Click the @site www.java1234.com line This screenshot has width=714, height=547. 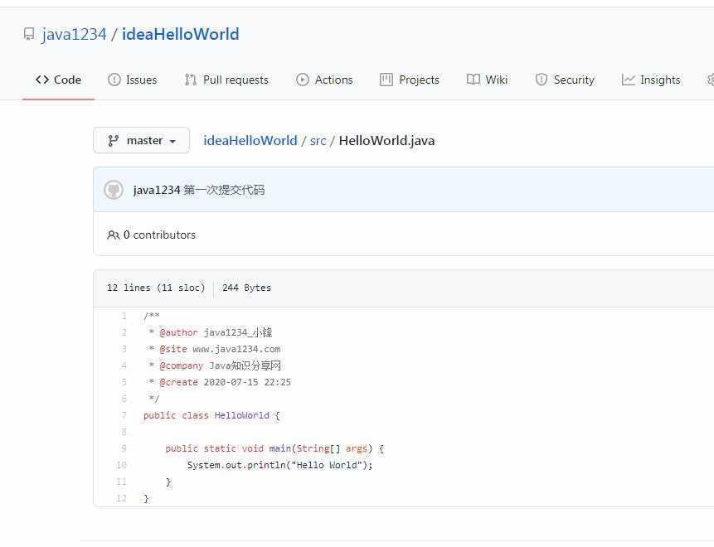click(x=215, y=349)
